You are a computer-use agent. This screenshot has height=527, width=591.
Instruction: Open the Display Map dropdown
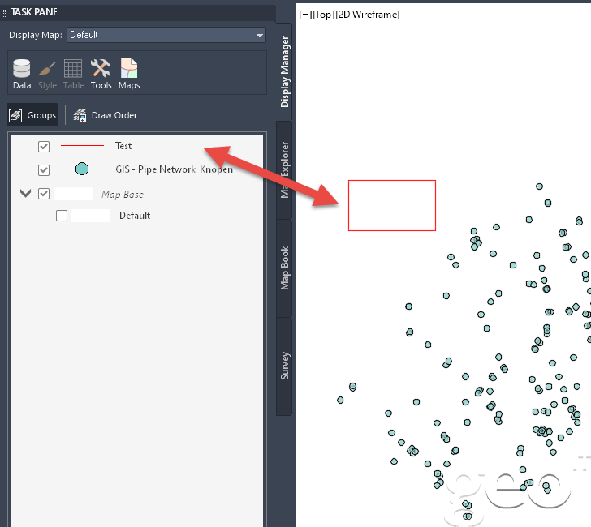[166, 35]
